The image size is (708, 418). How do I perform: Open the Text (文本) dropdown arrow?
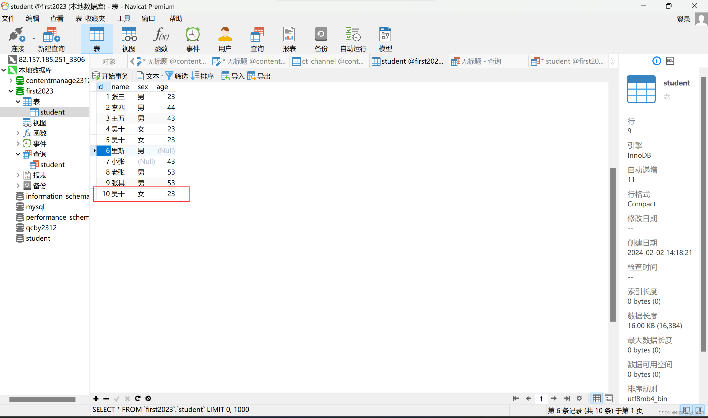pyautogui.click(x=162, y=76)
